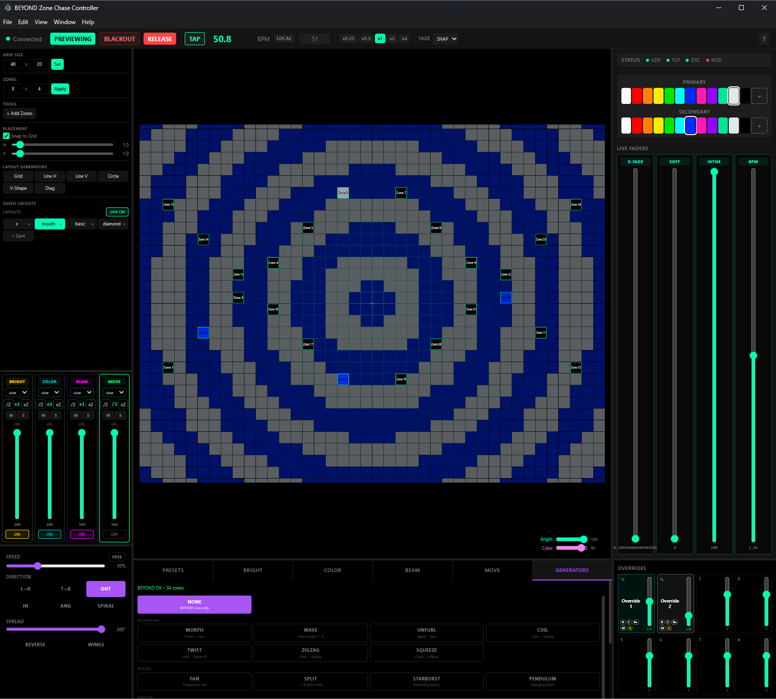Delete the diamond layout via its x
The width and height of the screenshot is (776, 699).
pyautogui.click(x=124, y=224)
